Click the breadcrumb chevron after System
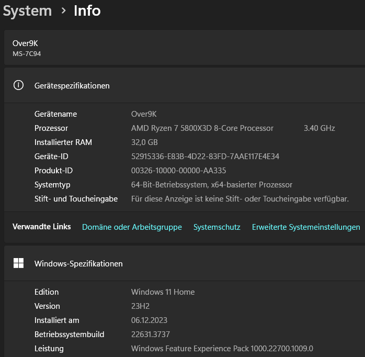Image resolution: width=365 pixels, height=357 pixels. pyautogui.click(x=63, y=10)
